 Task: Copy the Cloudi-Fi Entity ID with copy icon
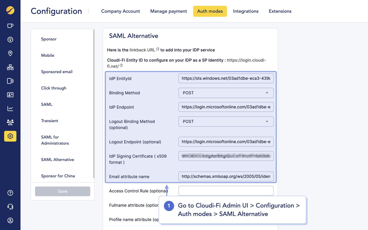pos(121,65)
